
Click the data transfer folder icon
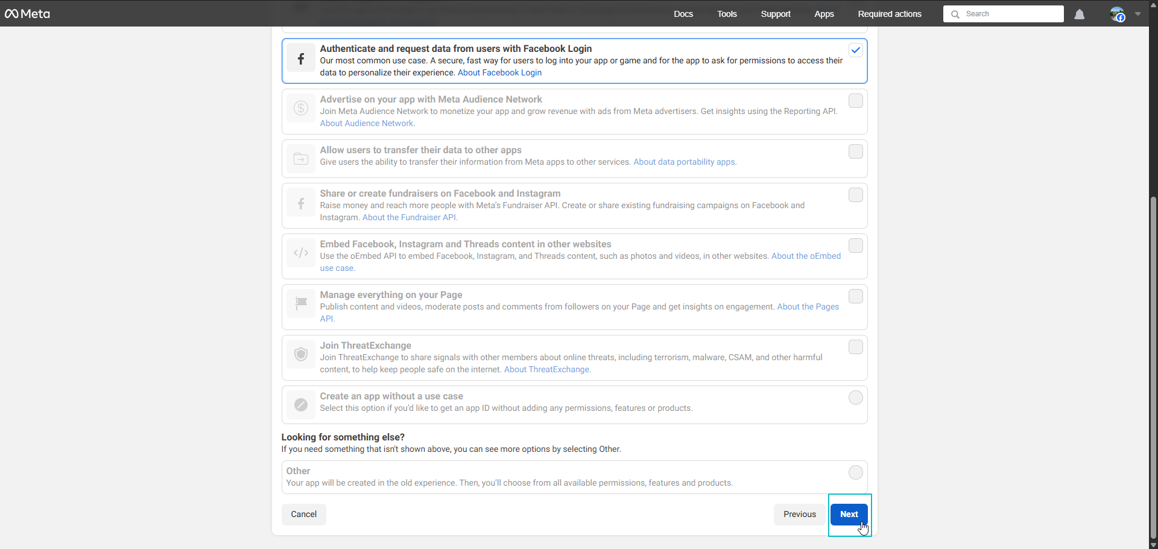pyautogui.click(x=301, y=159)
